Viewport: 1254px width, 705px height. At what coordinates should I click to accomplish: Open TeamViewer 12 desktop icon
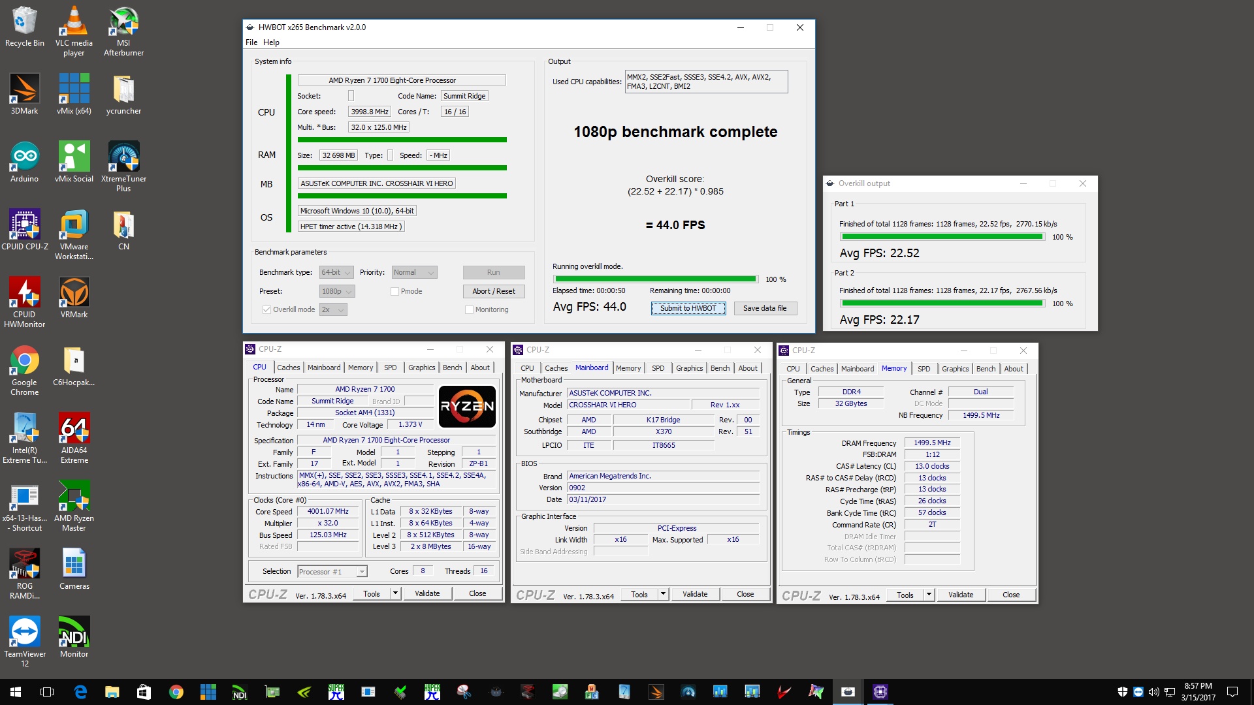[x=24, y=642]
